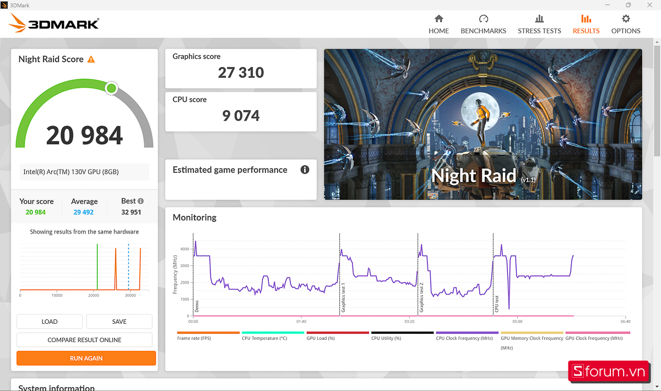Image resolution: width=661 pixels, height=391 pixels.
Task: Click the Night Raid score warning icon
Action: click(x=91, y=59)
